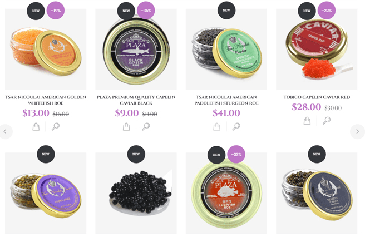The width and height of the screenshot is (365, 237).
Task: Add Tobico Capelin Caviar Red to bag
Action: tap(307, 121)
